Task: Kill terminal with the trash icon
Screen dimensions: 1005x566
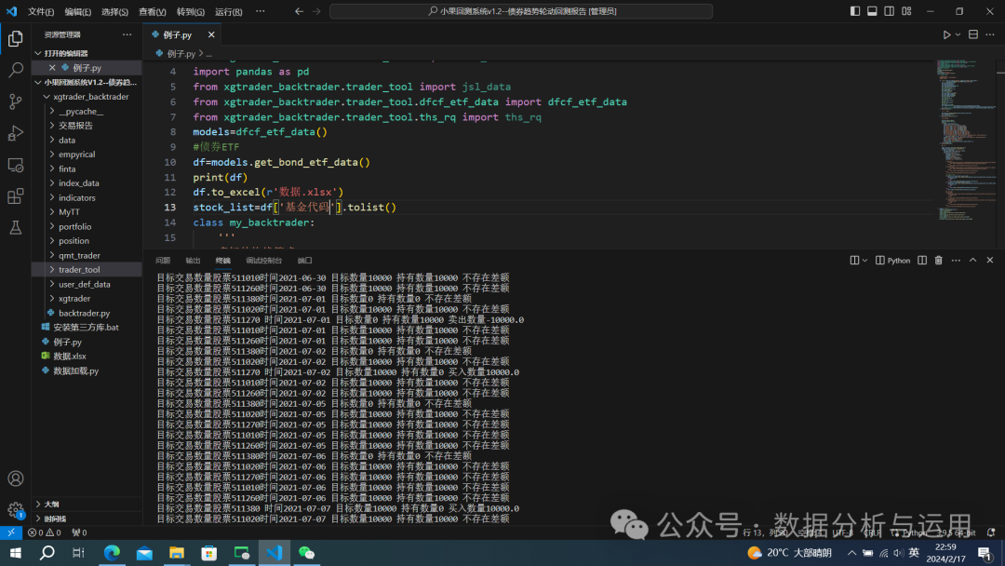Action: pos(938,261)
